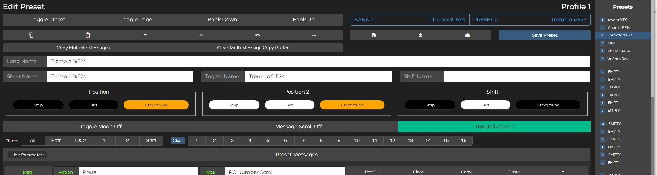Screen dimensions: 657x175
Task: Select empty preset K
Action: 623,103
